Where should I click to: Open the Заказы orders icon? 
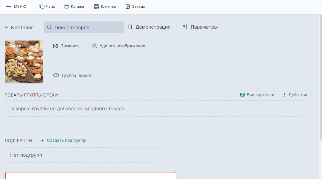pyautogui.click(x=128, y=6)
